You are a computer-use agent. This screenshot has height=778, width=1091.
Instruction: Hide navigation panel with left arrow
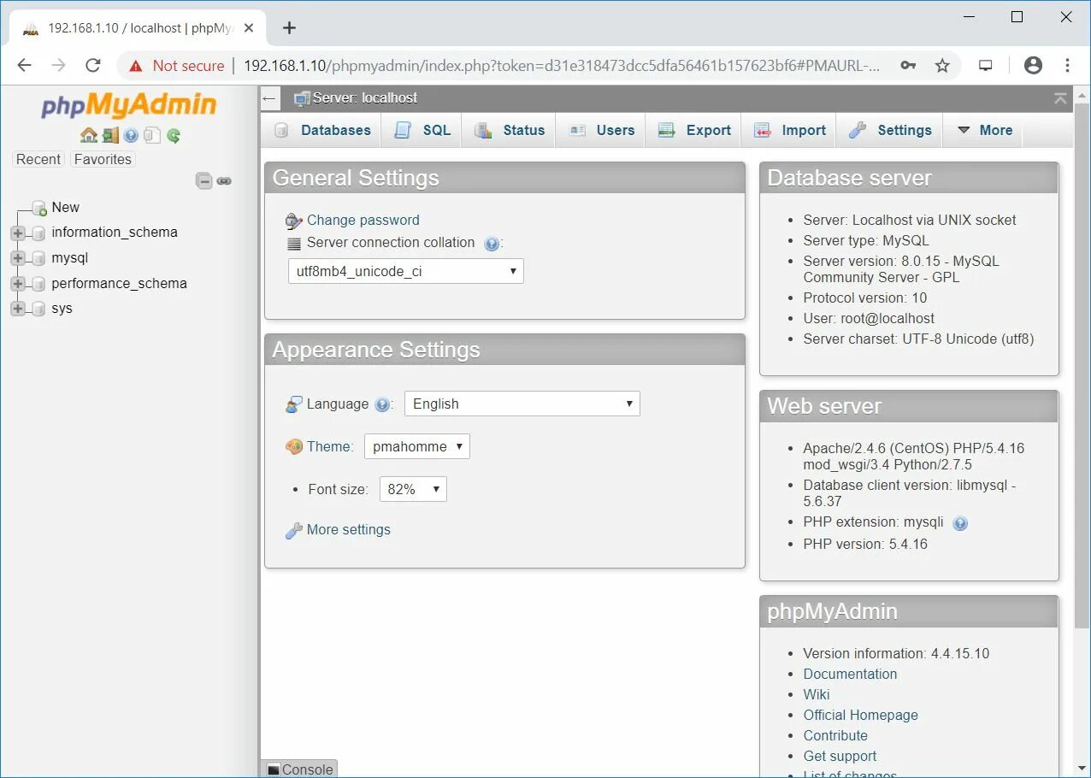point(270,98)
